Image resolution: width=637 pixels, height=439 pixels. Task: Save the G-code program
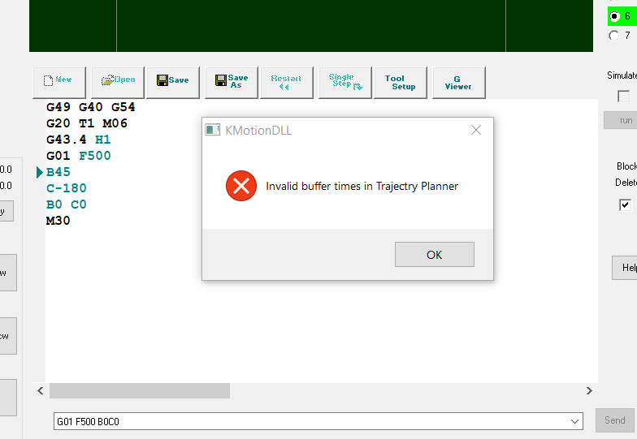click(x=172, y=81)
